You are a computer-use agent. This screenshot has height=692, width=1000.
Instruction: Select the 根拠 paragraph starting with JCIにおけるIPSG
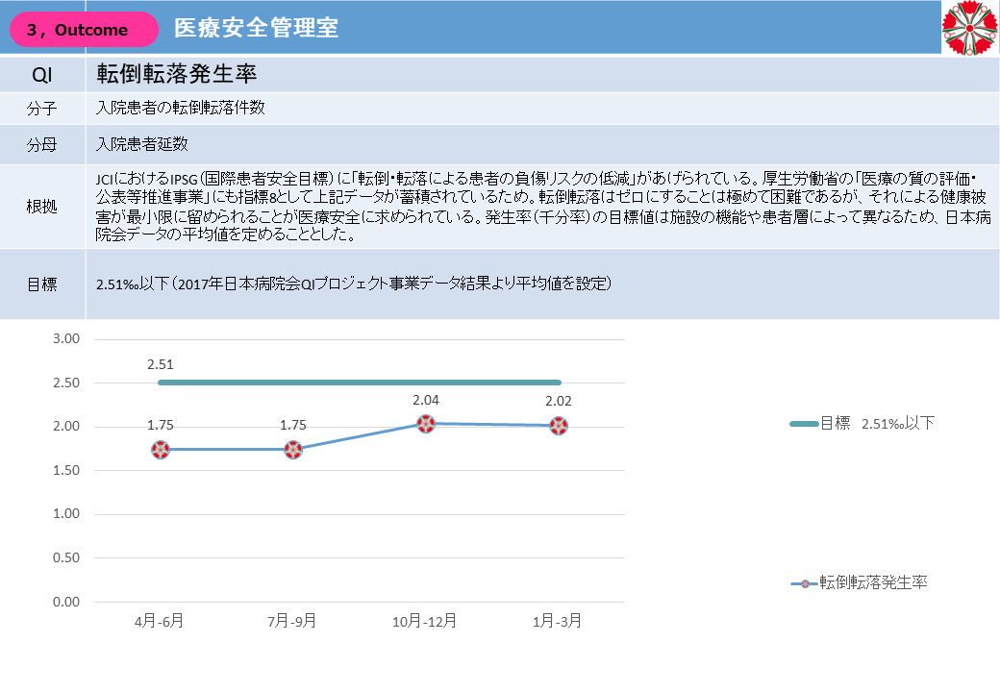click(x=543, y=207)
